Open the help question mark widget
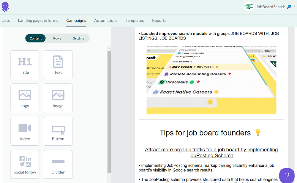This screenshot has height=183, width=297. tap(287, 176)
